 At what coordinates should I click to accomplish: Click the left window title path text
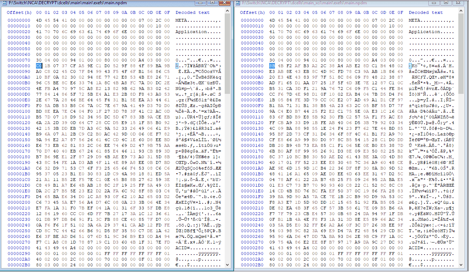tap(68, 3)
